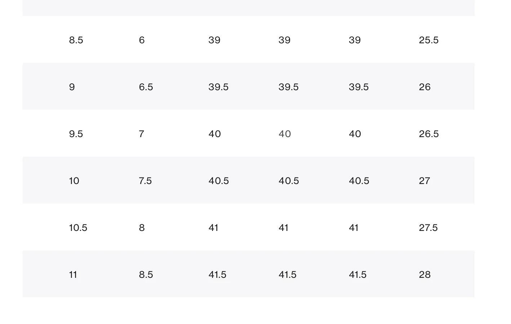Viewport: 511px width, 324px height.
Task: Select the 26 cell in second row
Action: tap(425, 87)
